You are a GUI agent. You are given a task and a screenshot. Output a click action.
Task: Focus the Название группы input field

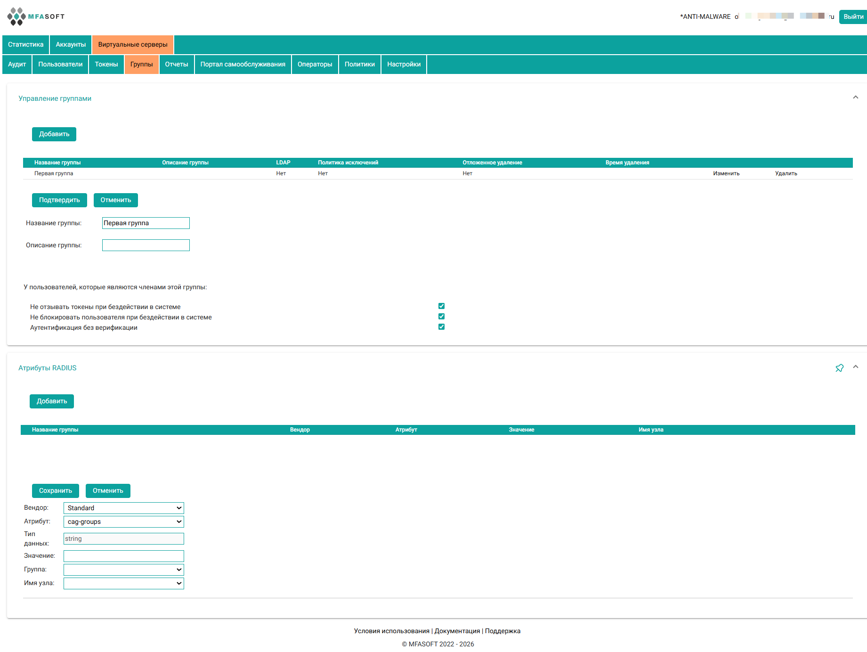tap(146, 223)
